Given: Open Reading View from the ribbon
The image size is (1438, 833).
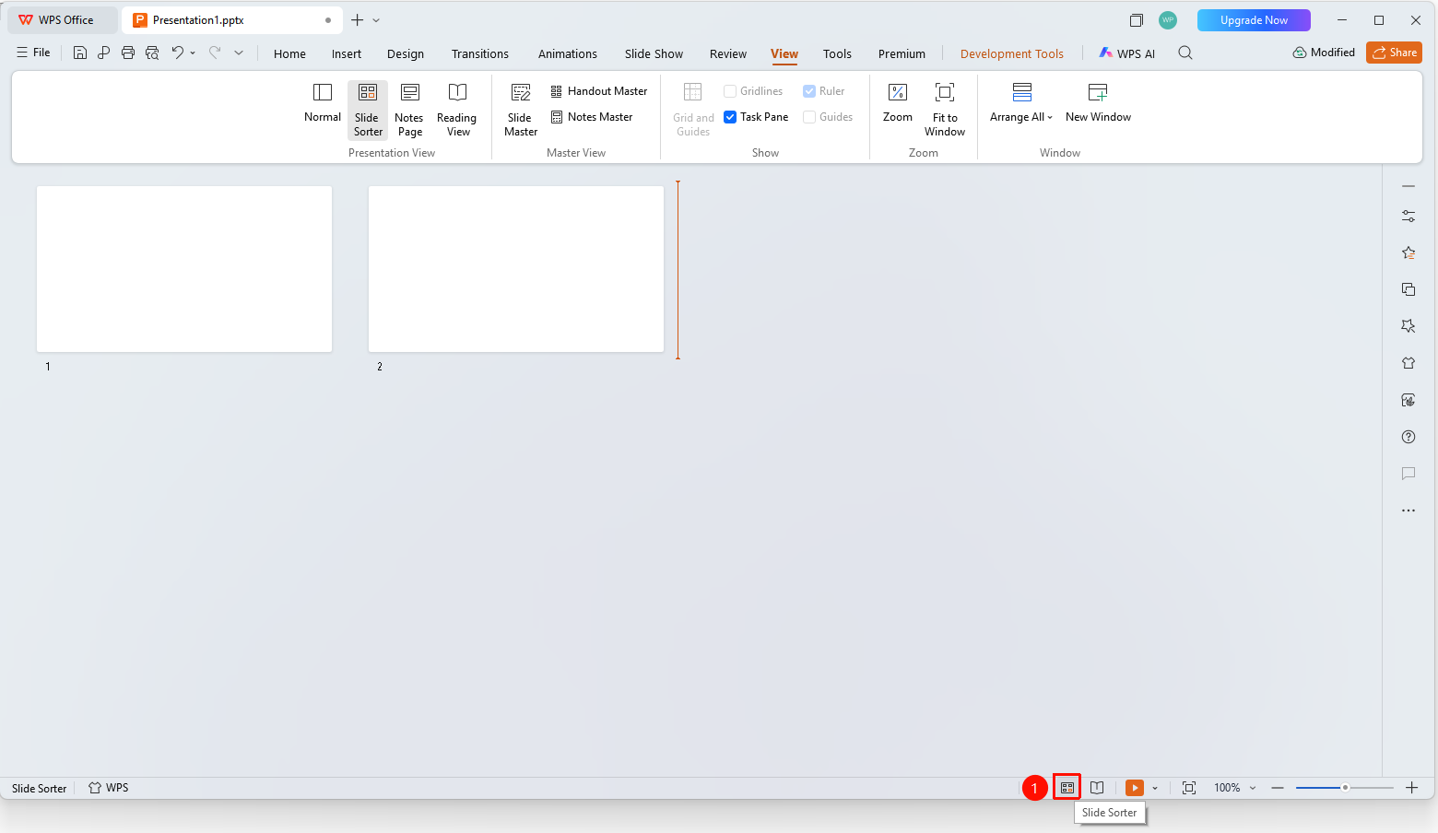Looking at the screenshot, I should (x=457, y=110).
